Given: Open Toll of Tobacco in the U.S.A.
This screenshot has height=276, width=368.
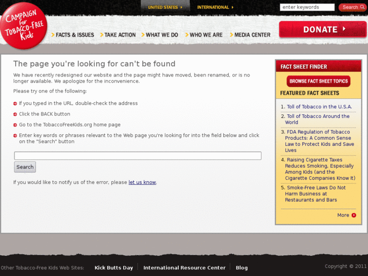Looking at the screenshot, I should [319, 107].
